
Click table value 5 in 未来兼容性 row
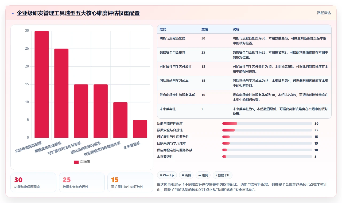coord(202,109)
